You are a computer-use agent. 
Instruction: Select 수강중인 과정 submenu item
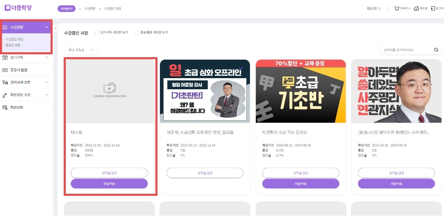point(14,39)
